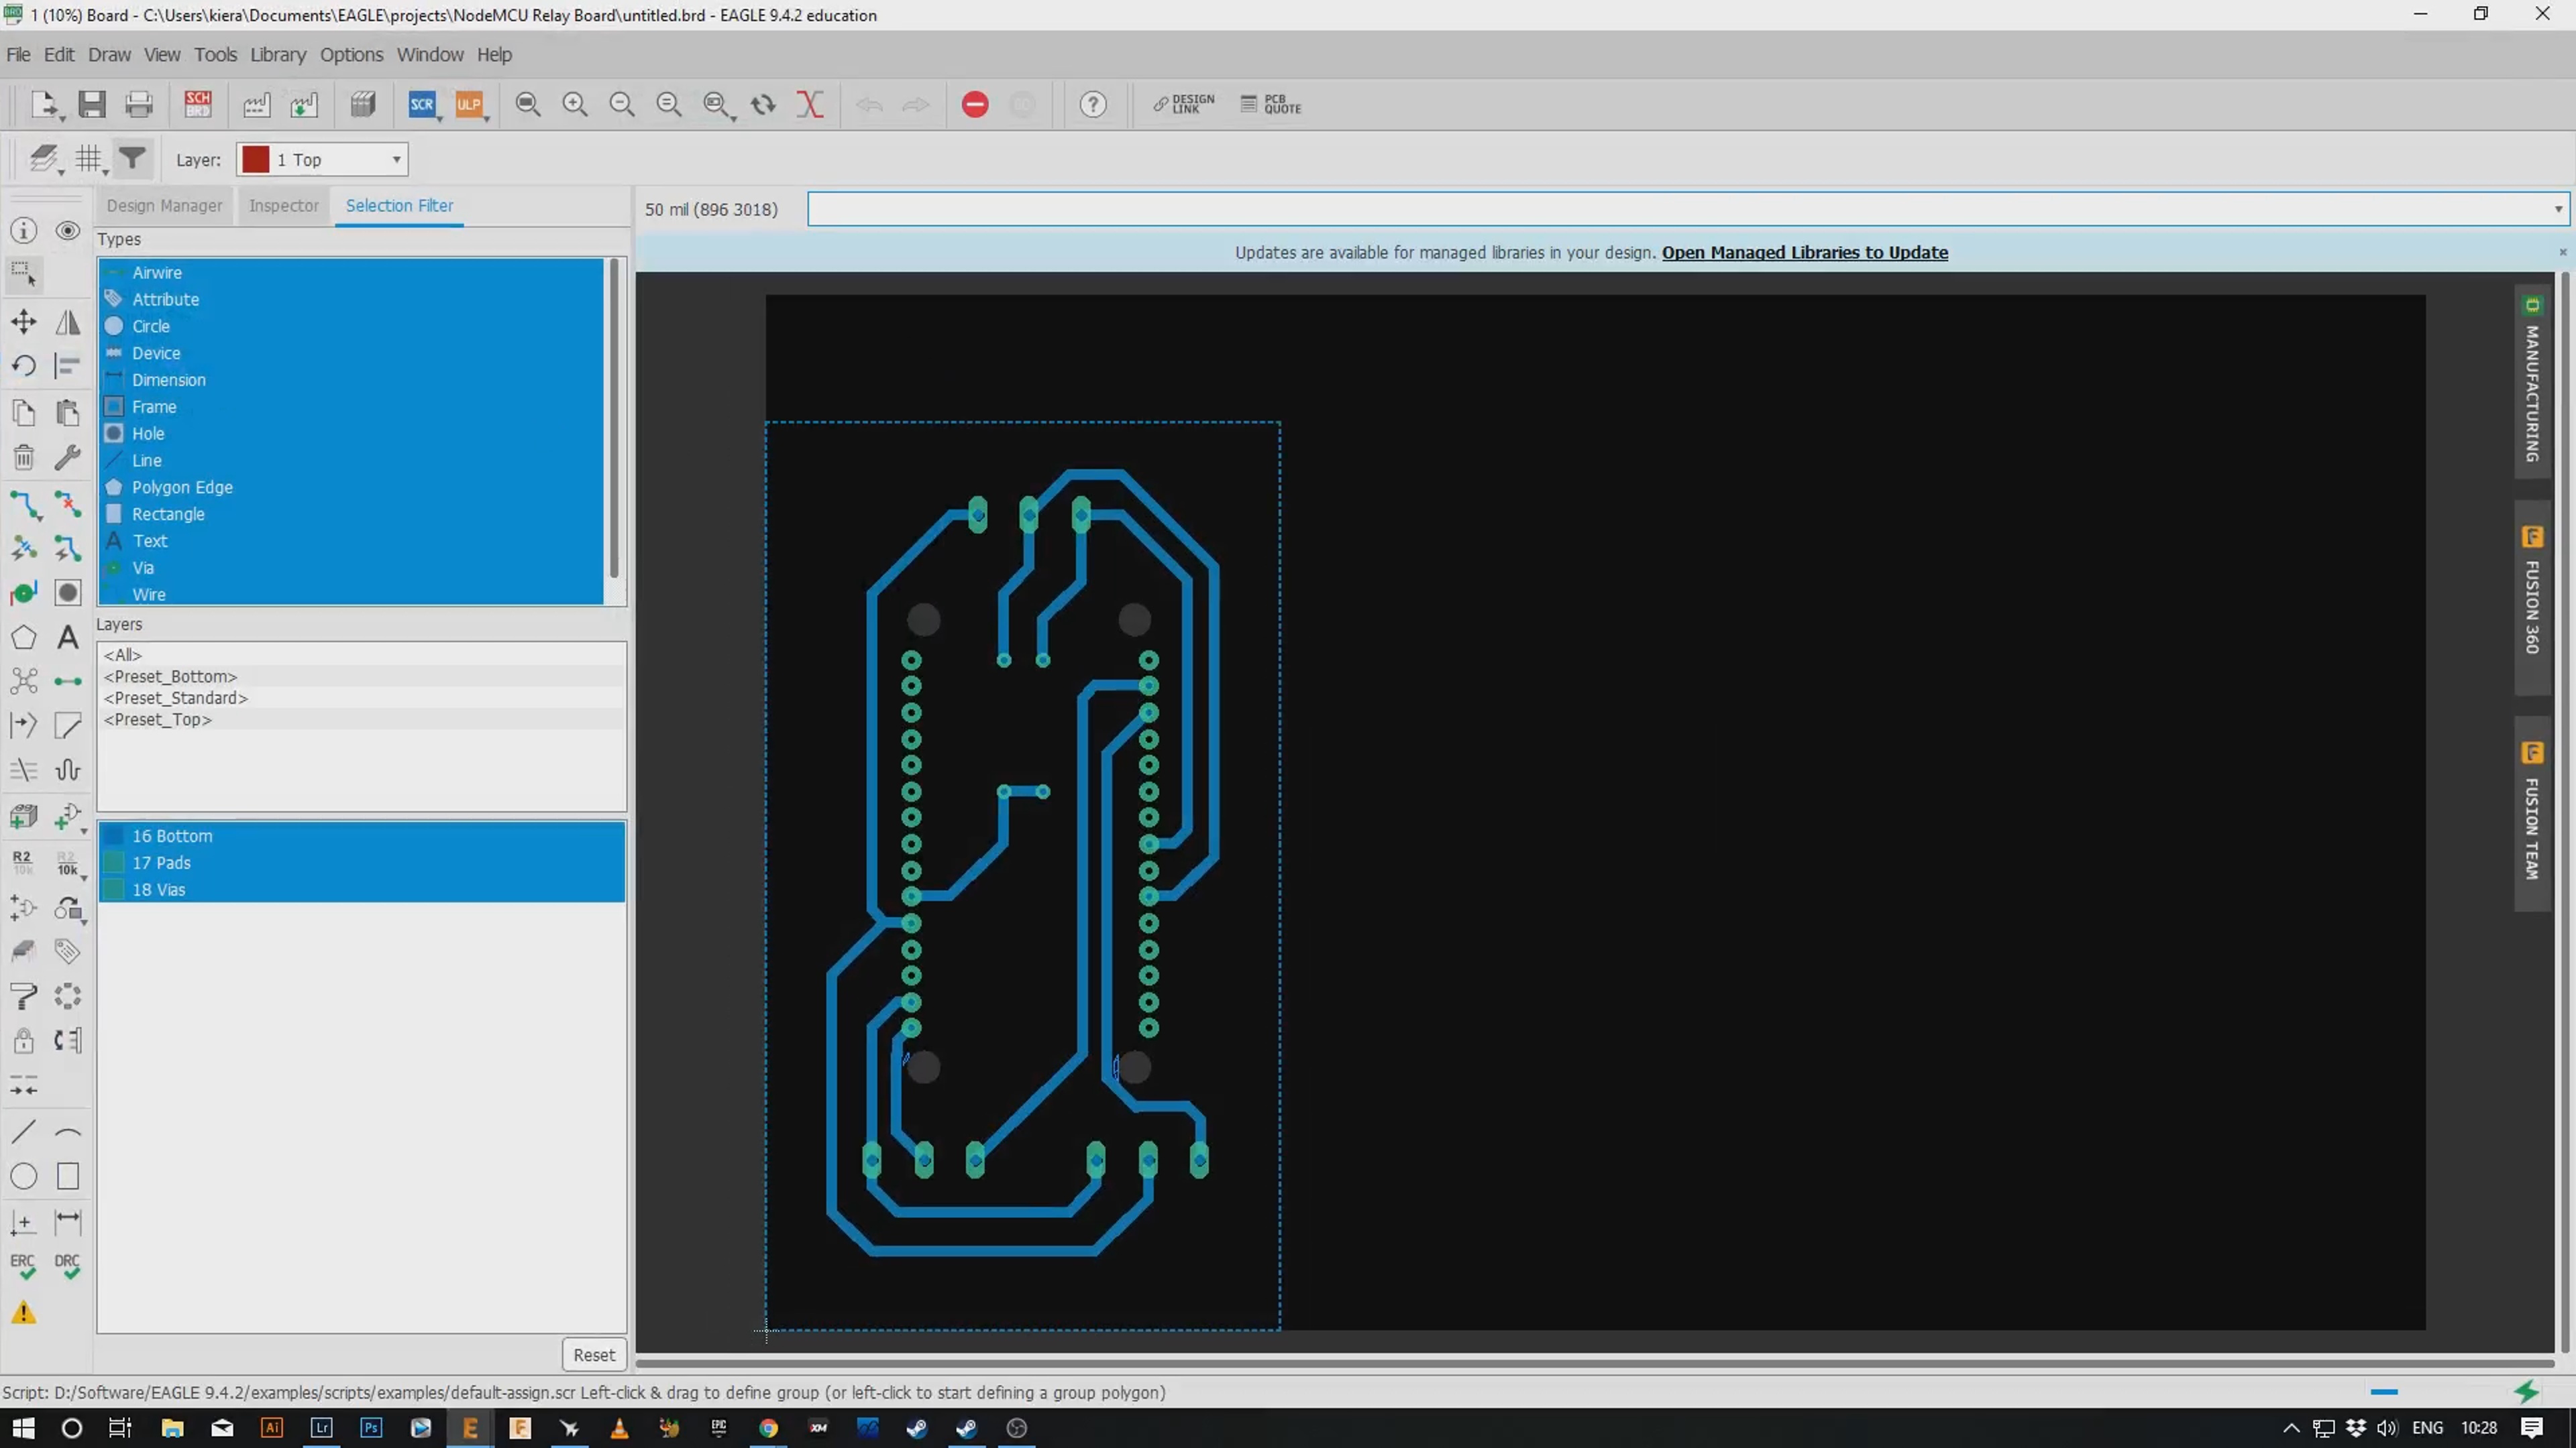Image resolution: width=2576 pixels, height=1448 pixels.
Task: Click the Save icon in toolbar
Action: 92,105
